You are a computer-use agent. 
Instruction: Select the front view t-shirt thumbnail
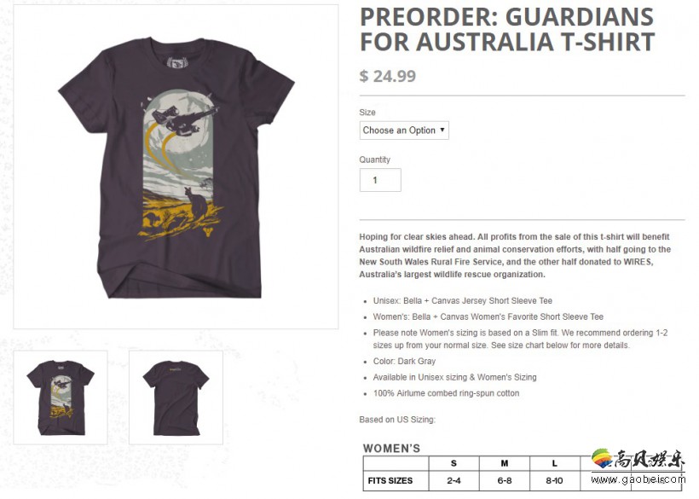tap(61, 397)
